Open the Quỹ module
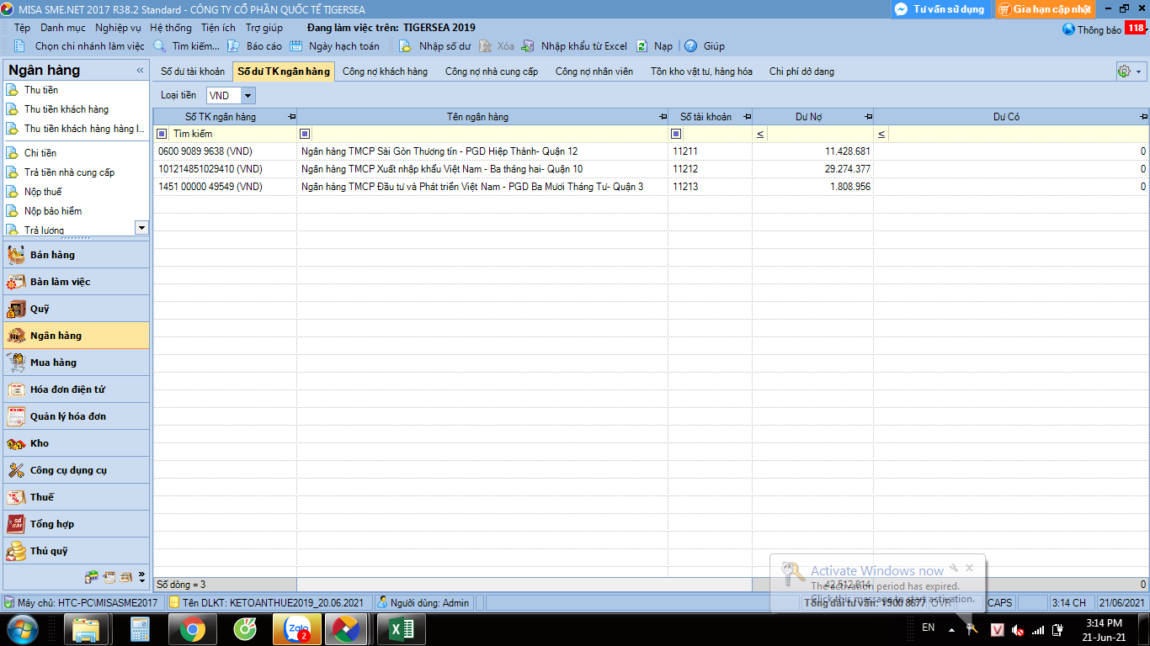This screenshot has height=646, width=1150. [x=77, y=309]
